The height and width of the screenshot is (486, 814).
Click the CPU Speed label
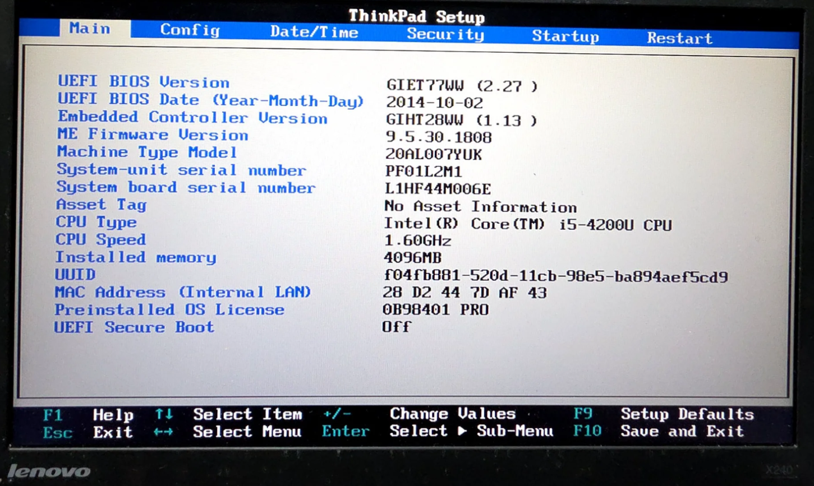(100, 239)
